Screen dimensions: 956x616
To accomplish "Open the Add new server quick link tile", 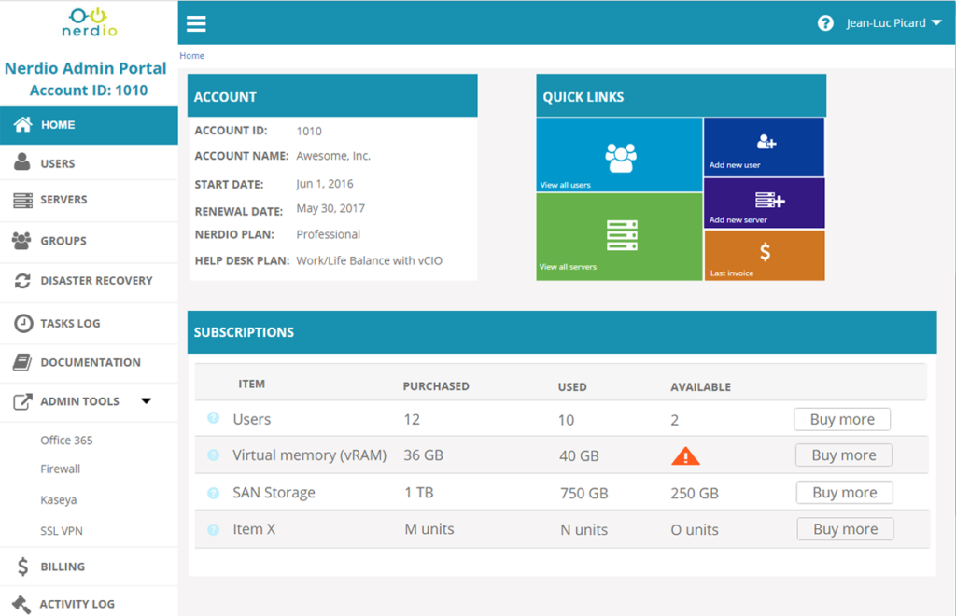I will pyautogui.click(x=764, y=203).
